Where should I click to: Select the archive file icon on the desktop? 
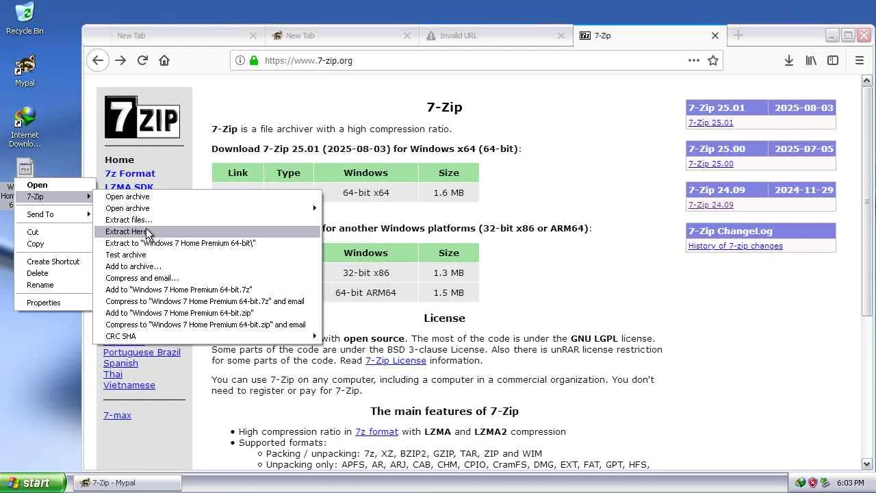(25, 168)
